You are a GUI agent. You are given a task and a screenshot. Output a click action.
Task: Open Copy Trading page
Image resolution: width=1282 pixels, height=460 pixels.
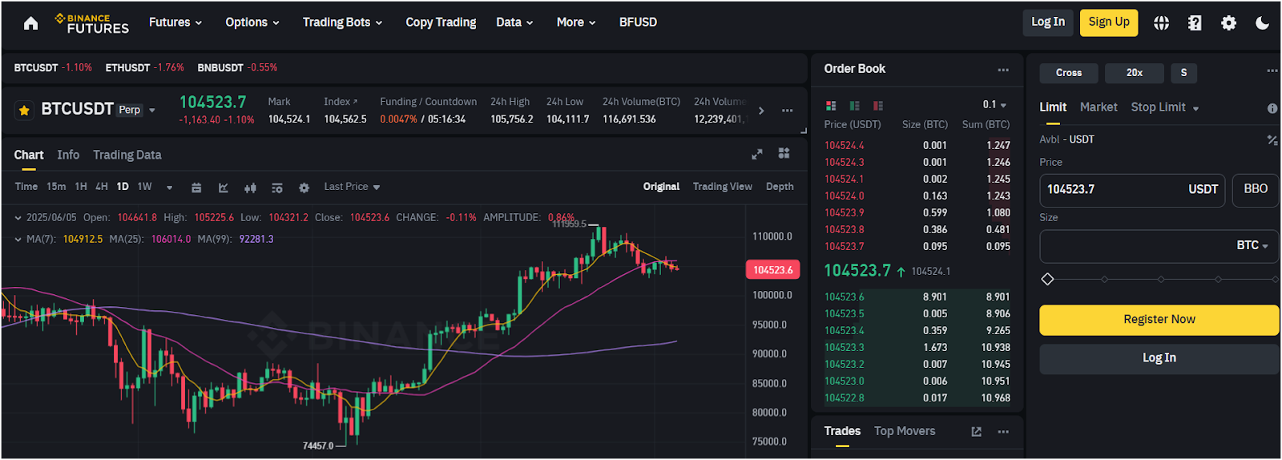441,22
